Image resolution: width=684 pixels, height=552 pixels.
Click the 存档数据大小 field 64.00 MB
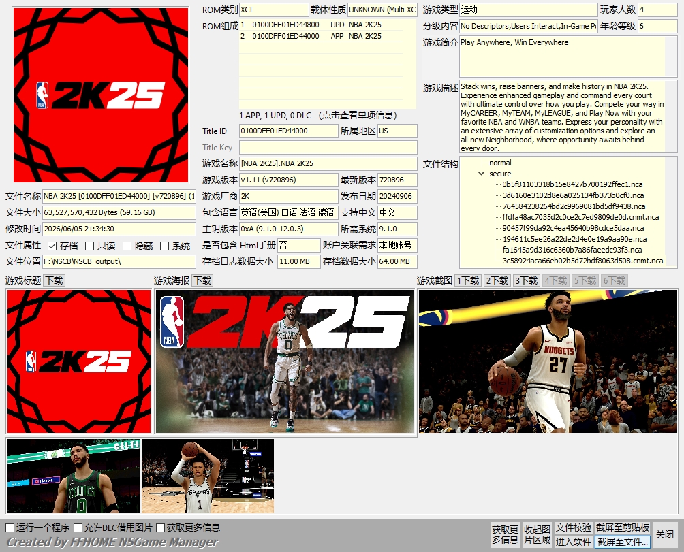click(x=397, y=262)
